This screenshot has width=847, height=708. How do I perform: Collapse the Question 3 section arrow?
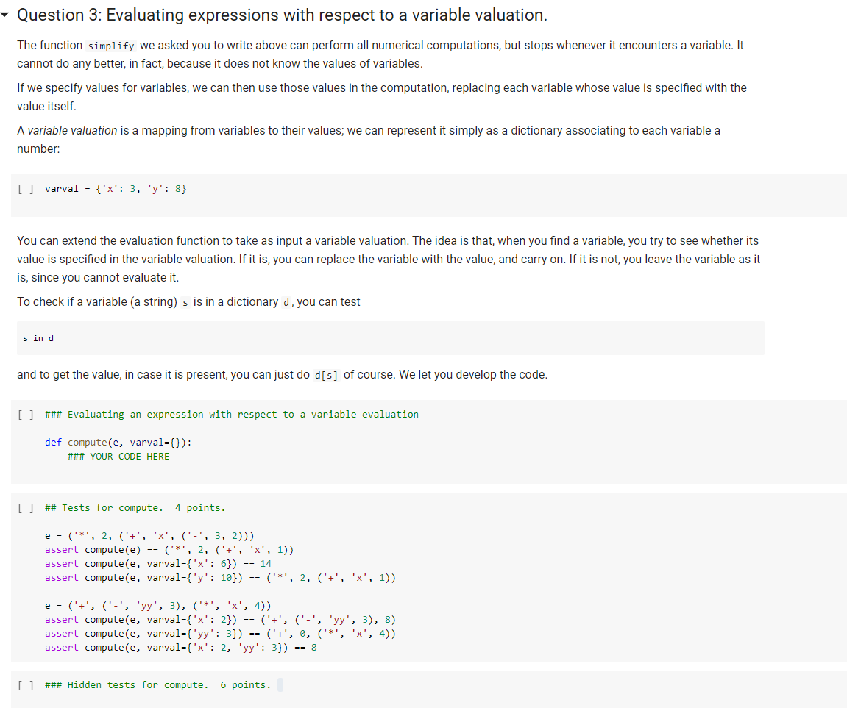point(5,15)
